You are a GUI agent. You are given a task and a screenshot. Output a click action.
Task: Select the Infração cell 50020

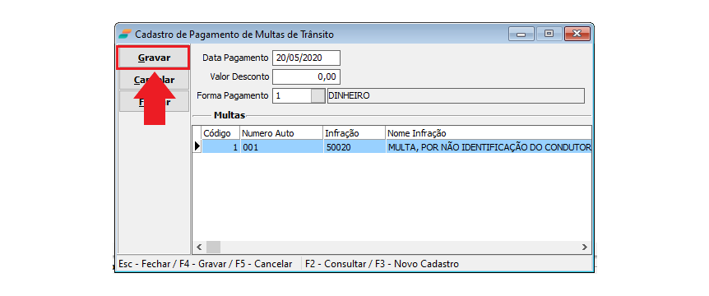(354, 146)
